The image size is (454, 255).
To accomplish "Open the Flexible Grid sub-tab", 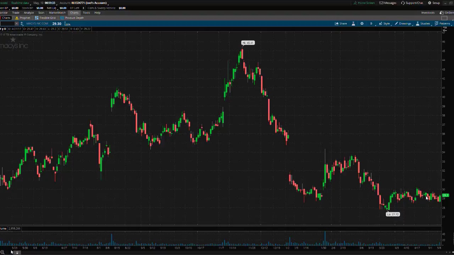I will pyautogui.click(x=45, y=18).
